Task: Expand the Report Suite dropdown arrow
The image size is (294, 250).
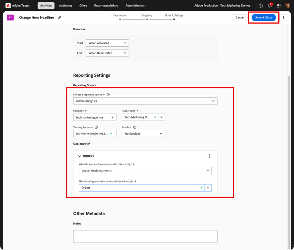Action: coord(162,117)
